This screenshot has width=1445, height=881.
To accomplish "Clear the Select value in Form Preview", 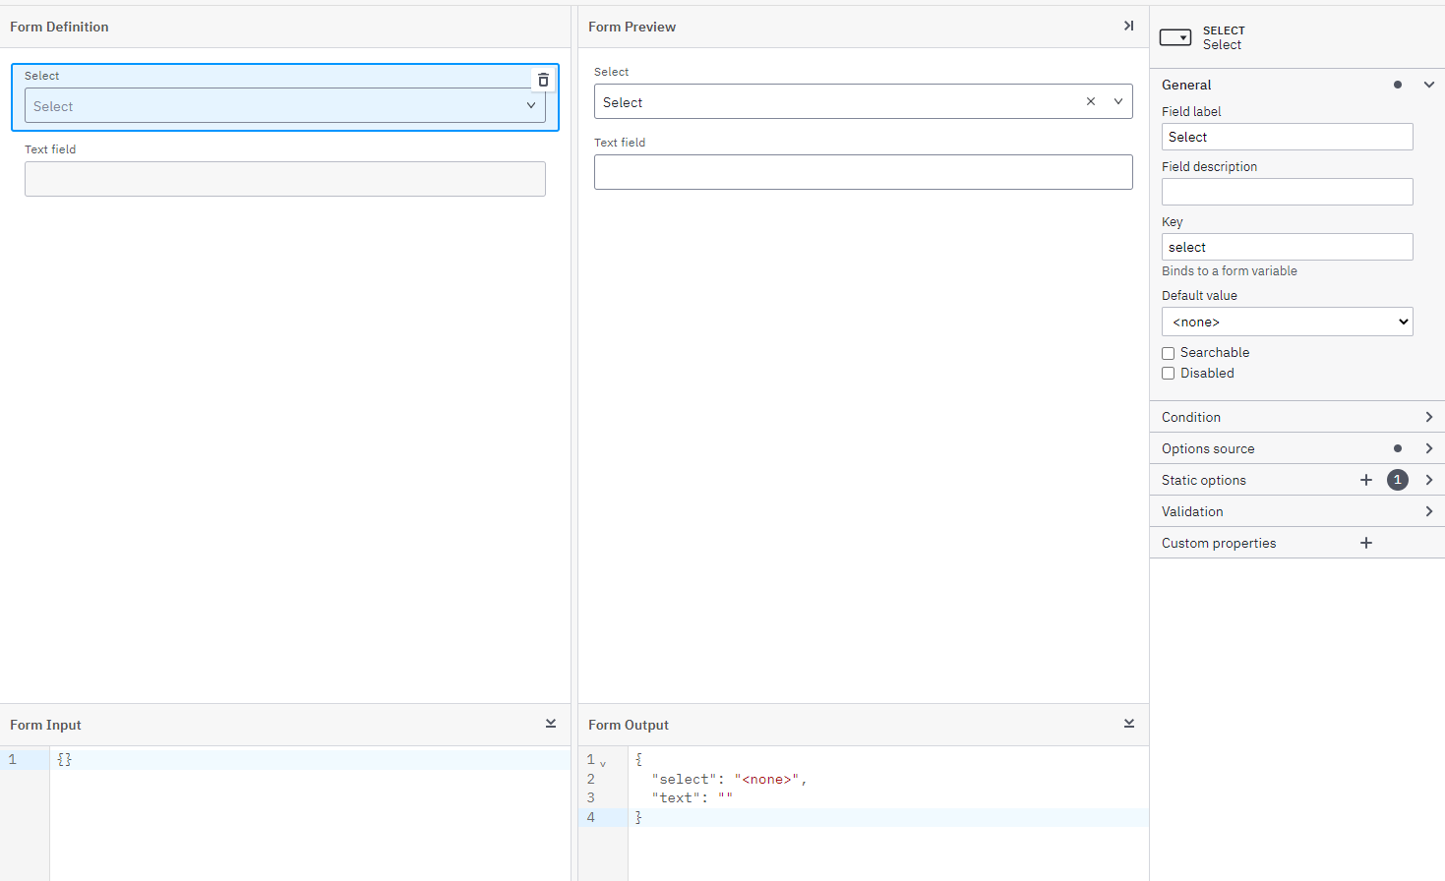I will coord(1090,101).
